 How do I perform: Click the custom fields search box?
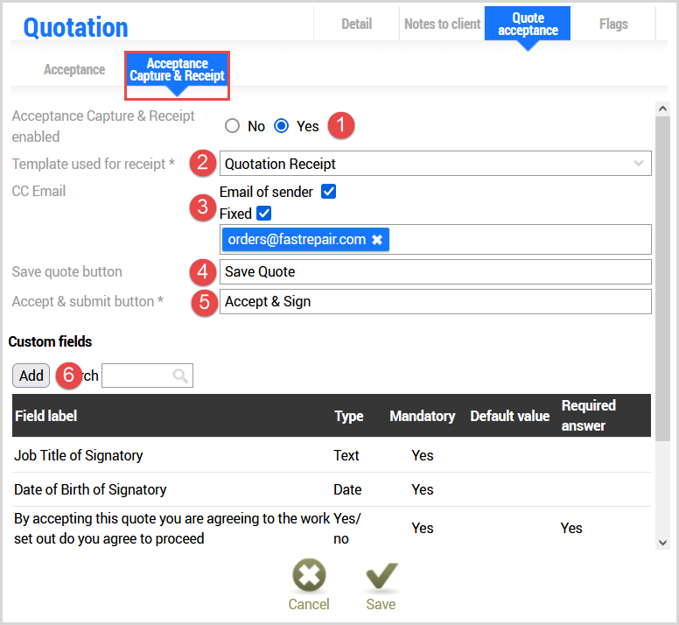point(138,376)
